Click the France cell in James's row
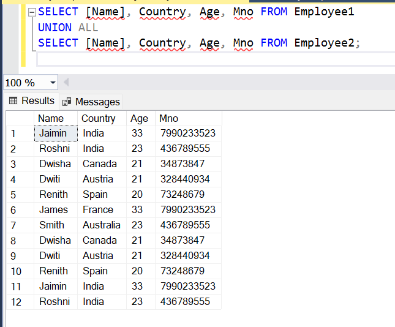This screenshot has width=395, height=327. (102, 210)
